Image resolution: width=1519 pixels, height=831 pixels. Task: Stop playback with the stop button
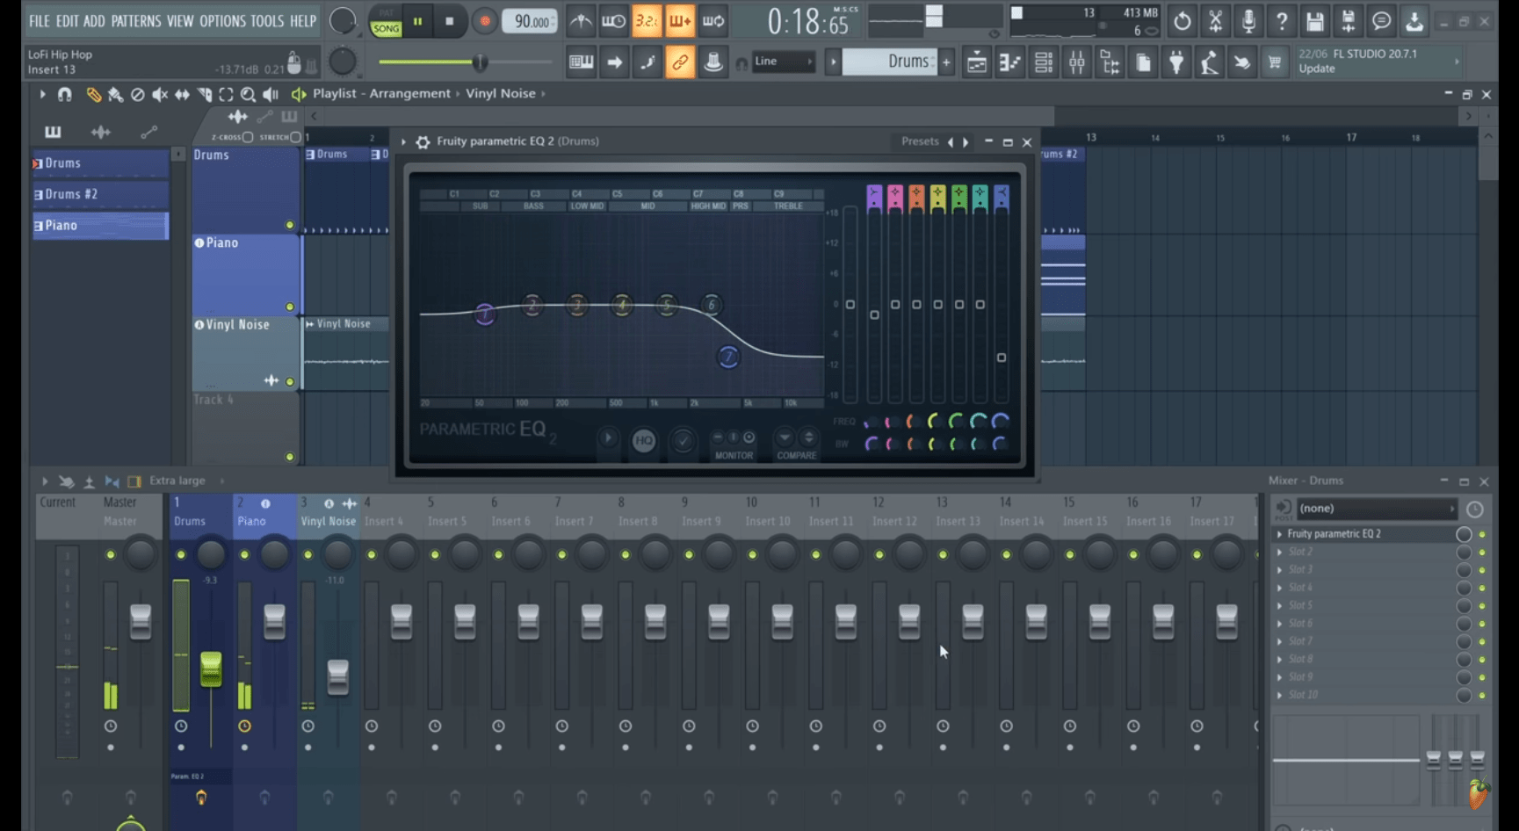point(450,21)
